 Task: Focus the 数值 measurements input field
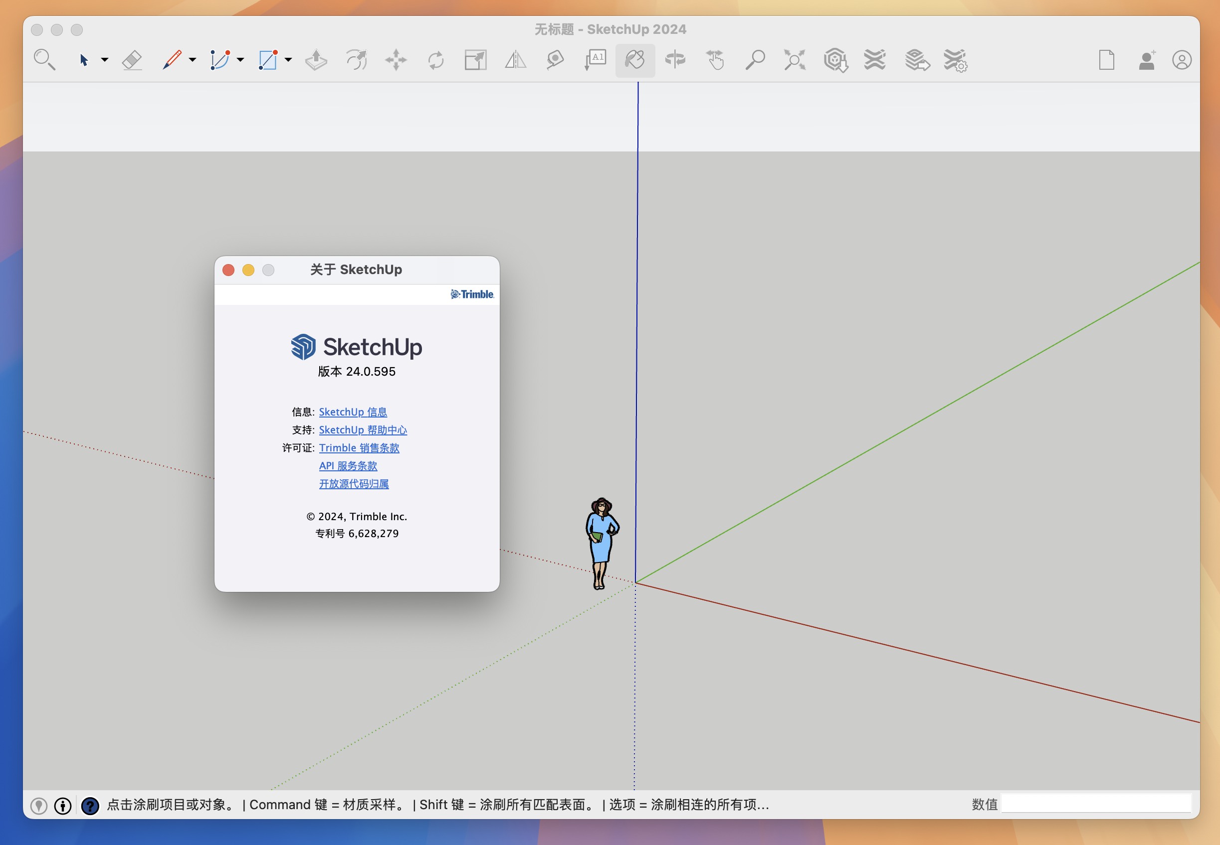1096,804
